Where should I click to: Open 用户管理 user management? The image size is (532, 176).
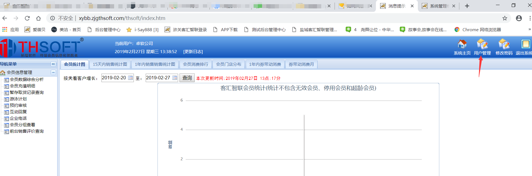[482, 47]
